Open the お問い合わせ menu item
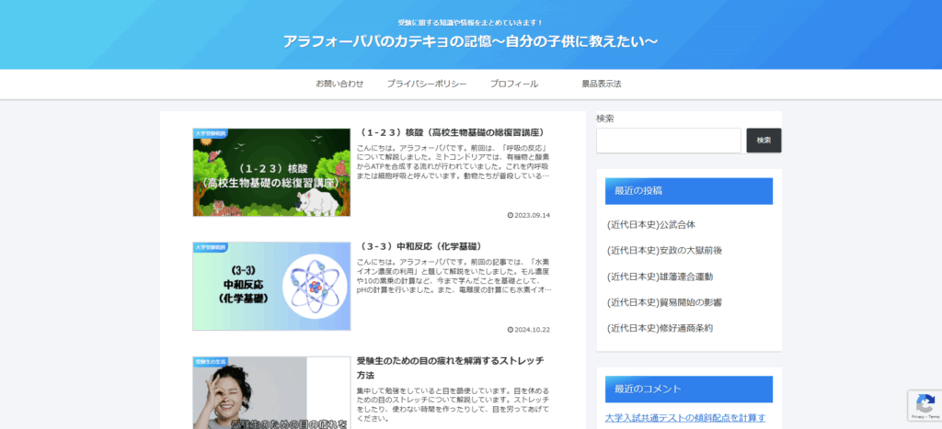 (339, 84)
